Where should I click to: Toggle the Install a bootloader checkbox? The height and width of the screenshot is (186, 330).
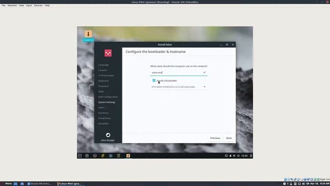coord(154,81)
